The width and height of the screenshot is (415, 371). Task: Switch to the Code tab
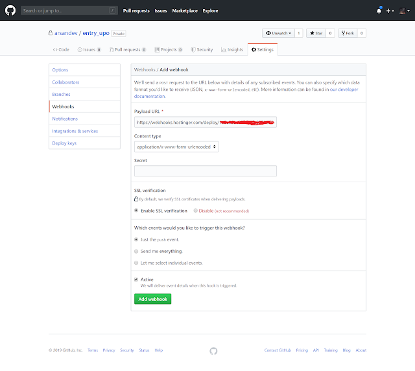click(x=61, y=49)
